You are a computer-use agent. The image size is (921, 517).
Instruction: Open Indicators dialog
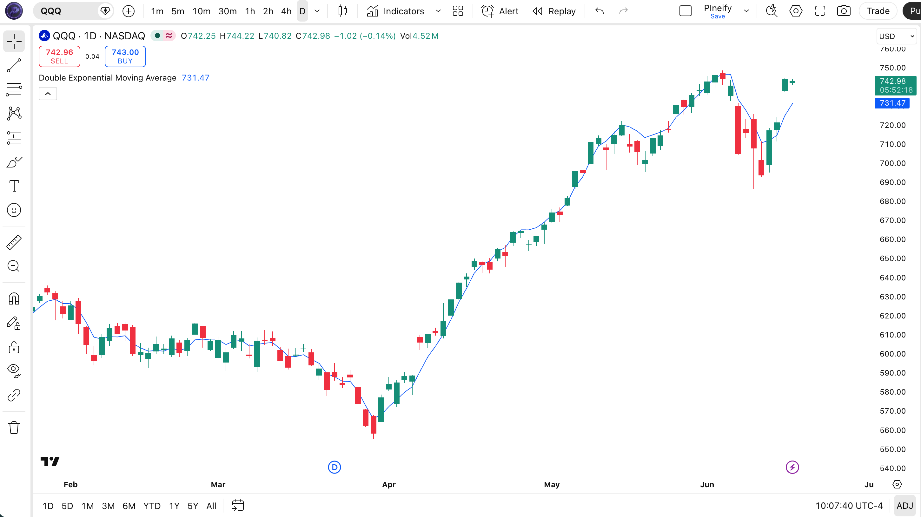click(395, 11)
